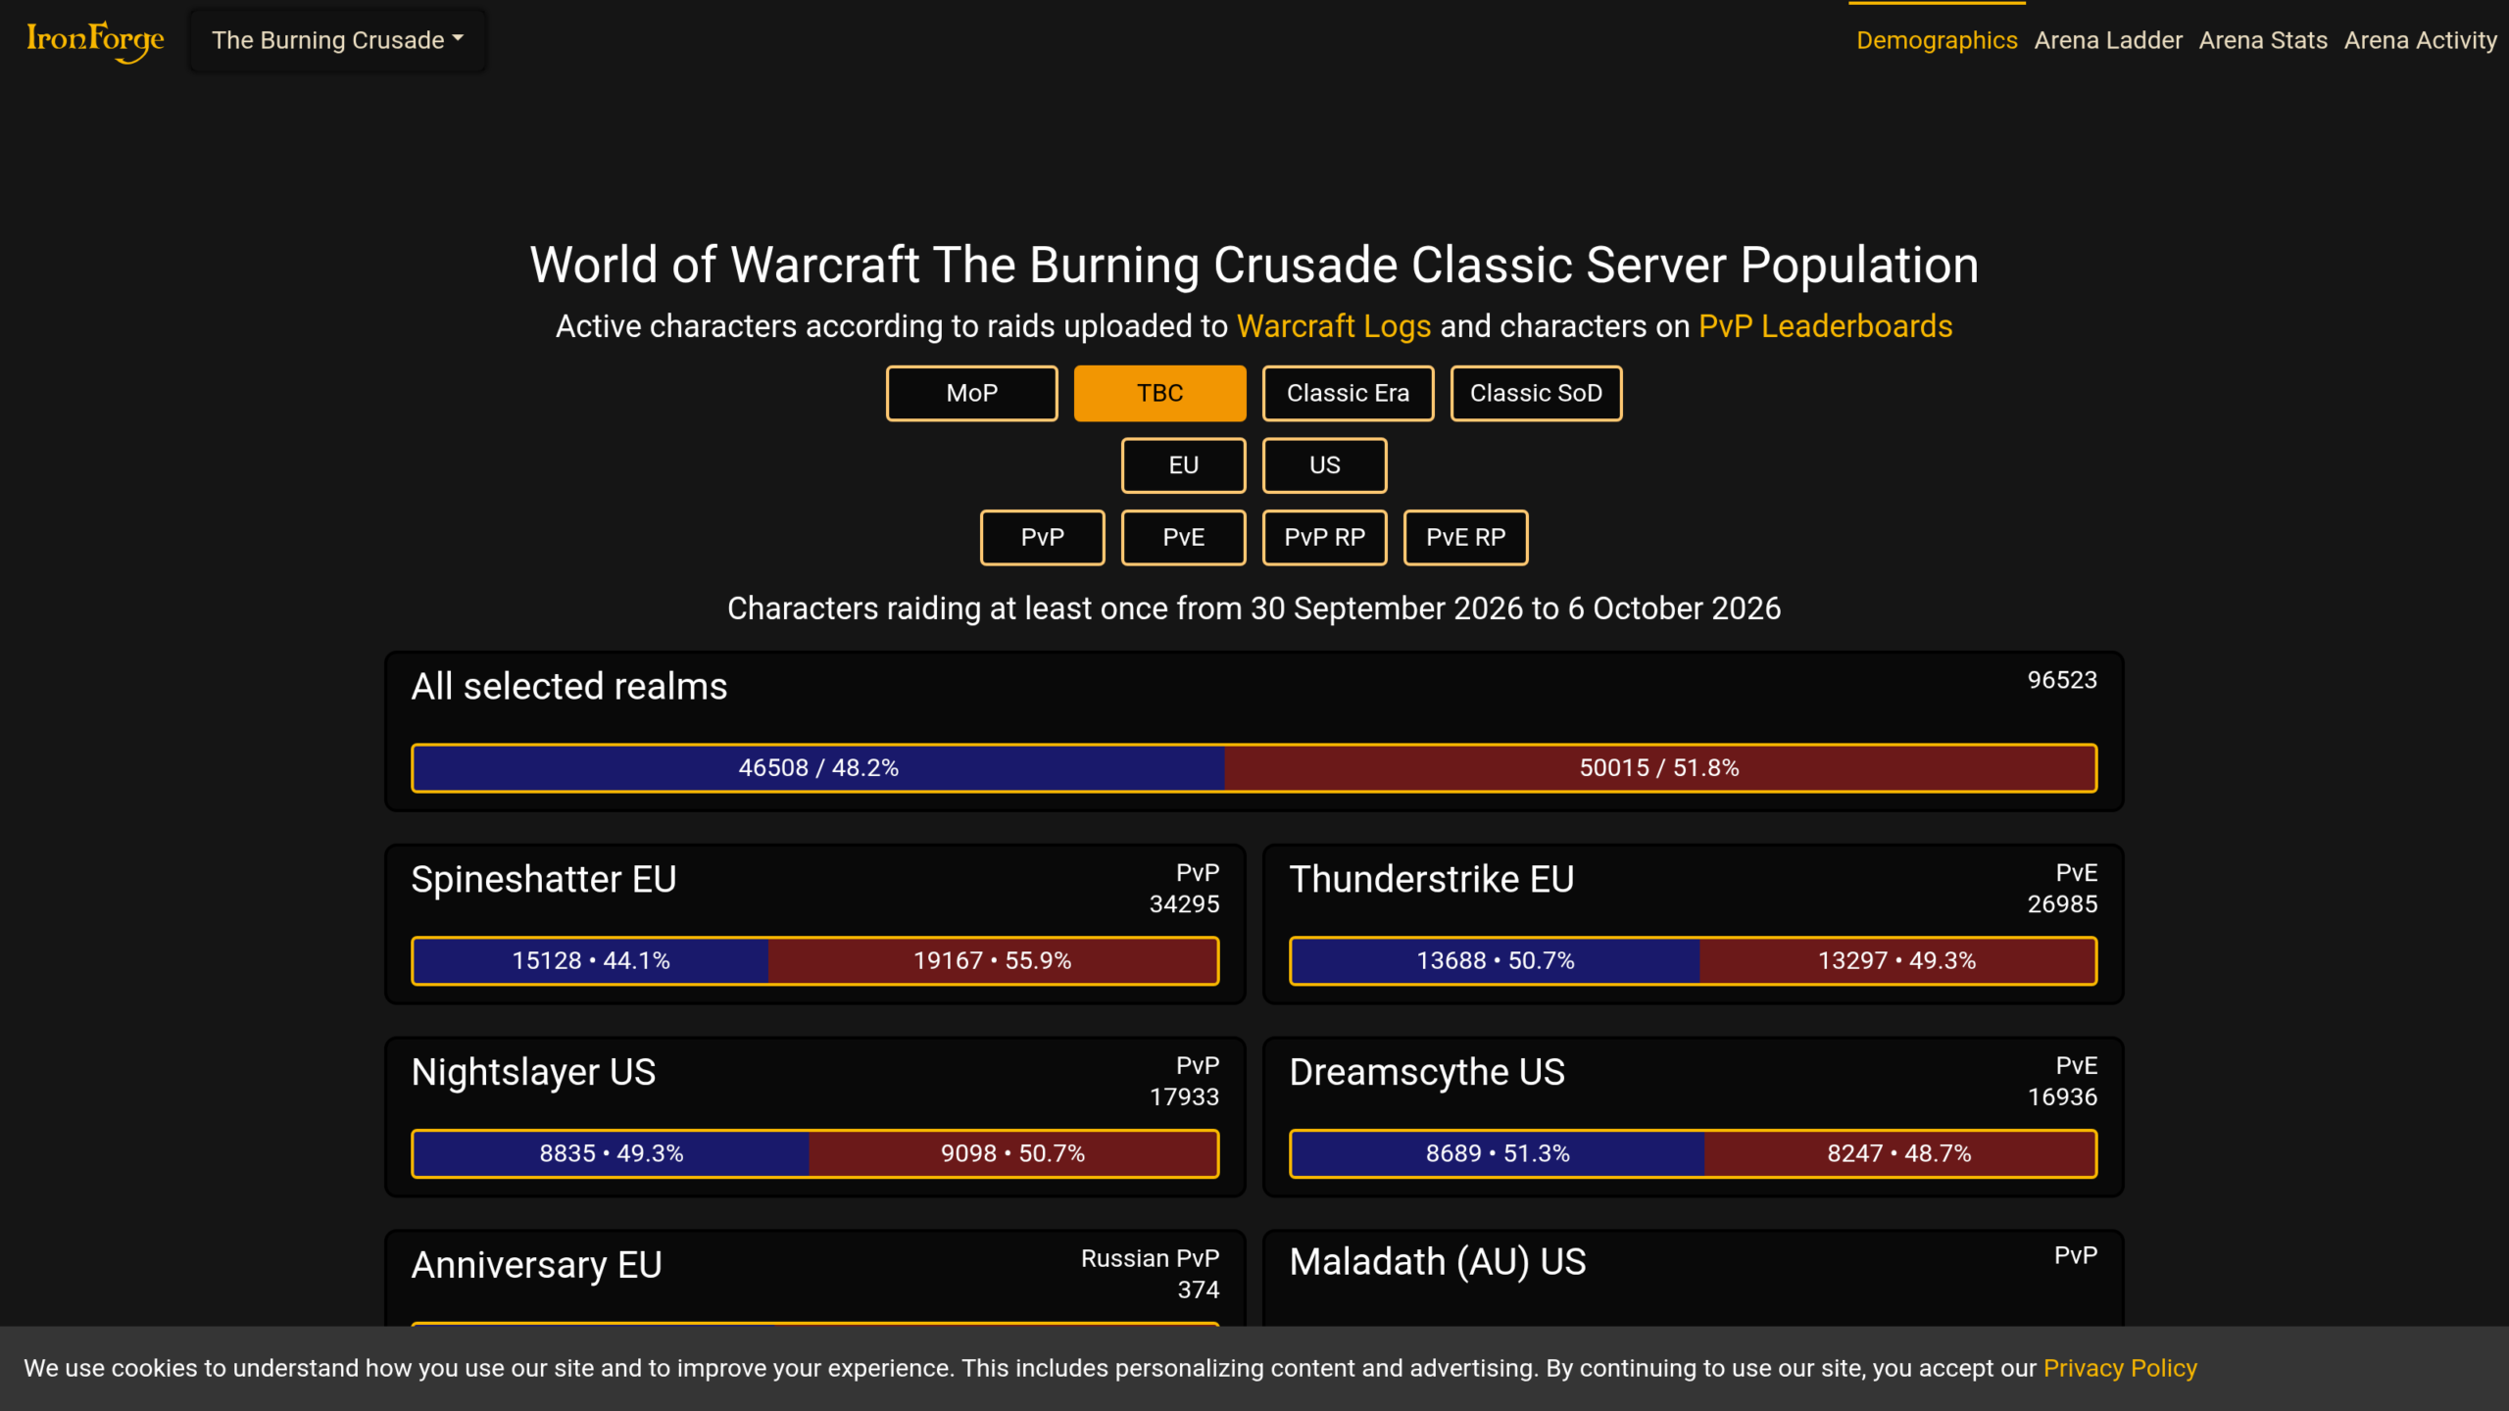Image resolution: width=2509 pixels, height=1411 pixels.
Task: Click Dreamscythe Alliance bar 8689 • 51.3%
Action: 1498,1153
